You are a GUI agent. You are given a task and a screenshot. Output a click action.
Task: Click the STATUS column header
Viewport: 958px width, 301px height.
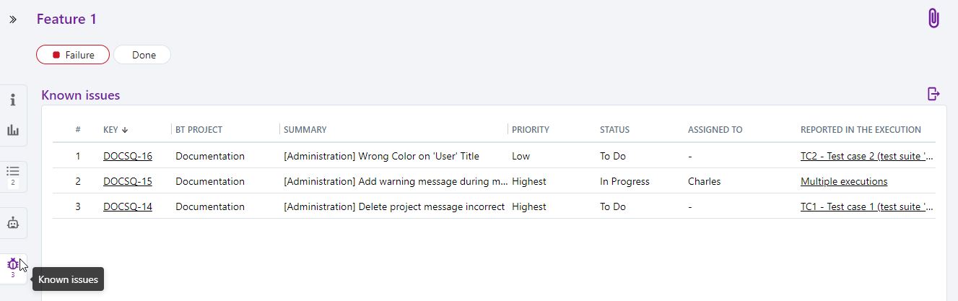(x=614, y=130)
